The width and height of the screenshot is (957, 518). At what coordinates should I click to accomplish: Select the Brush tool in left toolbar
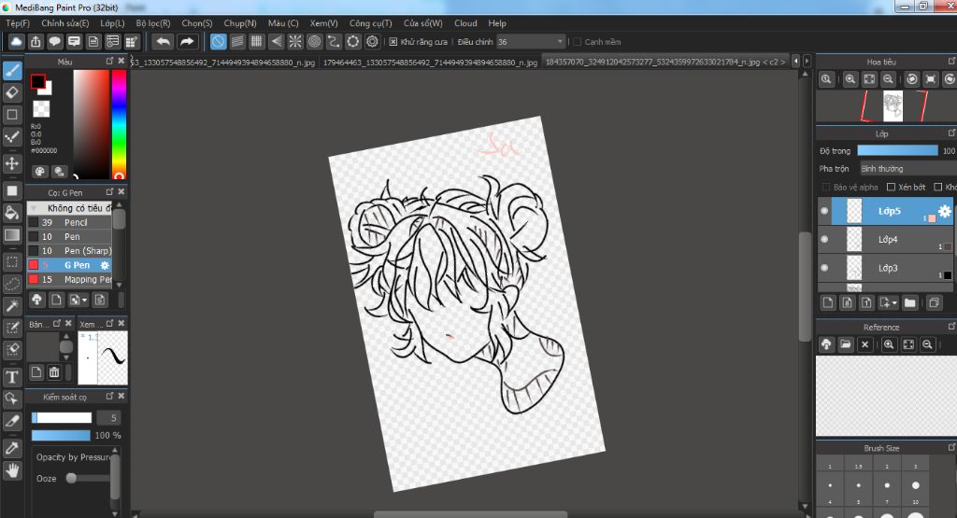tap(12, 71)
